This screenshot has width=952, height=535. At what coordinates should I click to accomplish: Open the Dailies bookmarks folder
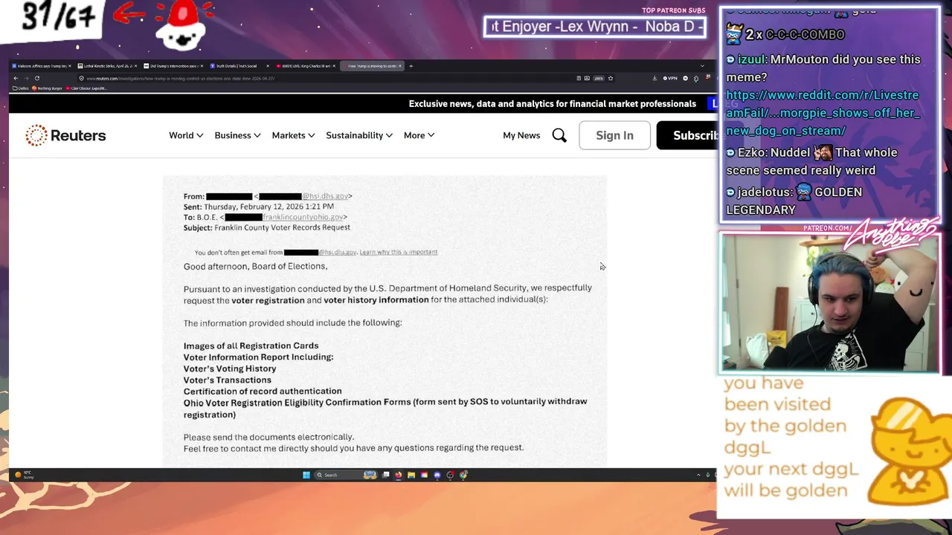tap(20, 88)
